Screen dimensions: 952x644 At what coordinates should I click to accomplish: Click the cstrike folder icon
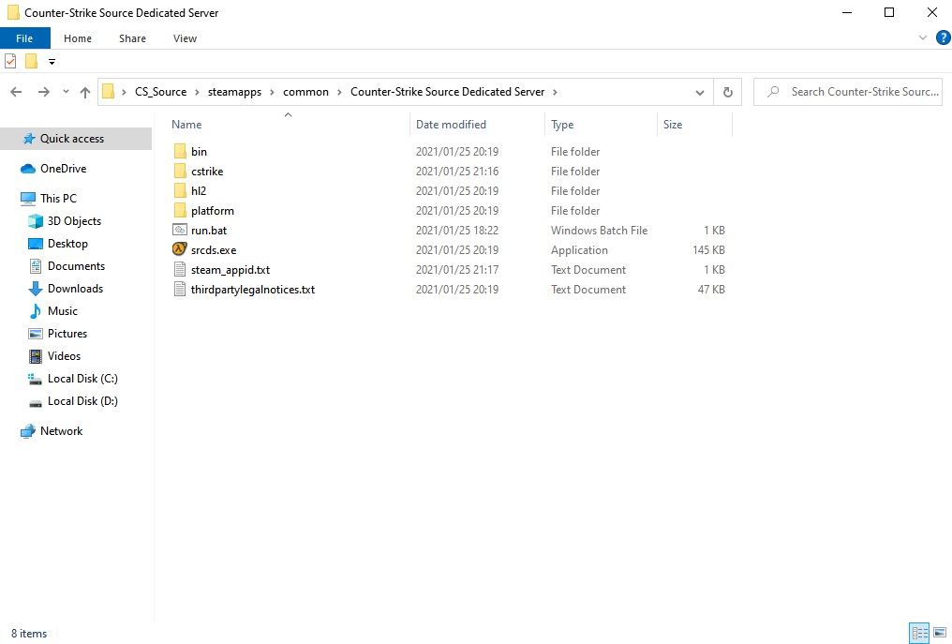point(180,171)
